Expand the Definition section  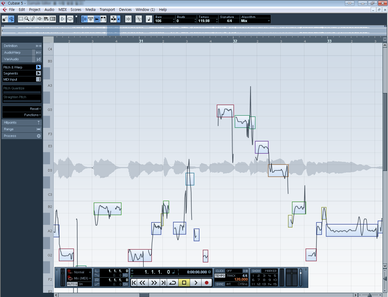[x=22, y=46]
